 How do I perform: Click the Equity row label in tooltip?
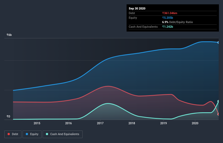click(x=133, y=18)
